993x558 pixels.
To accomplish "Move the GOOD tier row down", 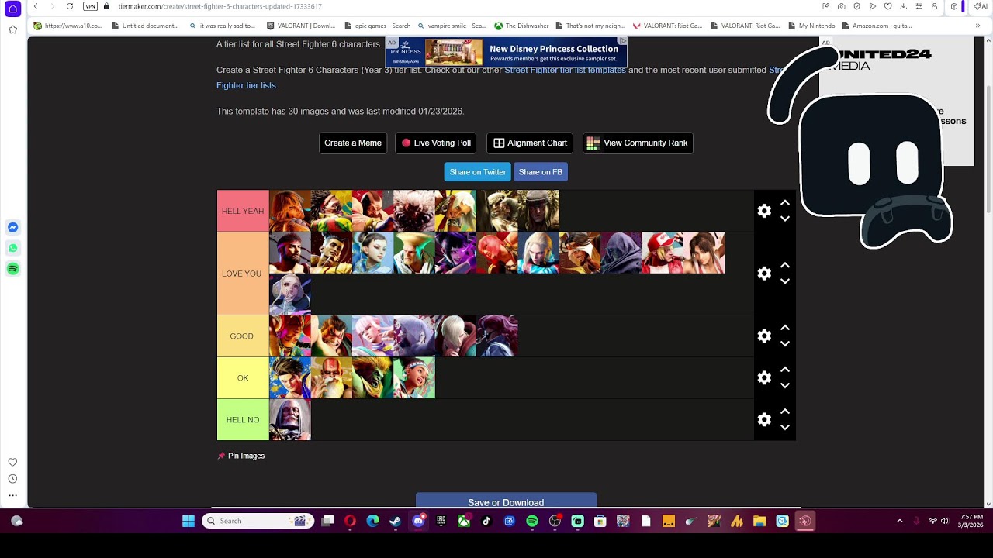I will click(785, 344).
